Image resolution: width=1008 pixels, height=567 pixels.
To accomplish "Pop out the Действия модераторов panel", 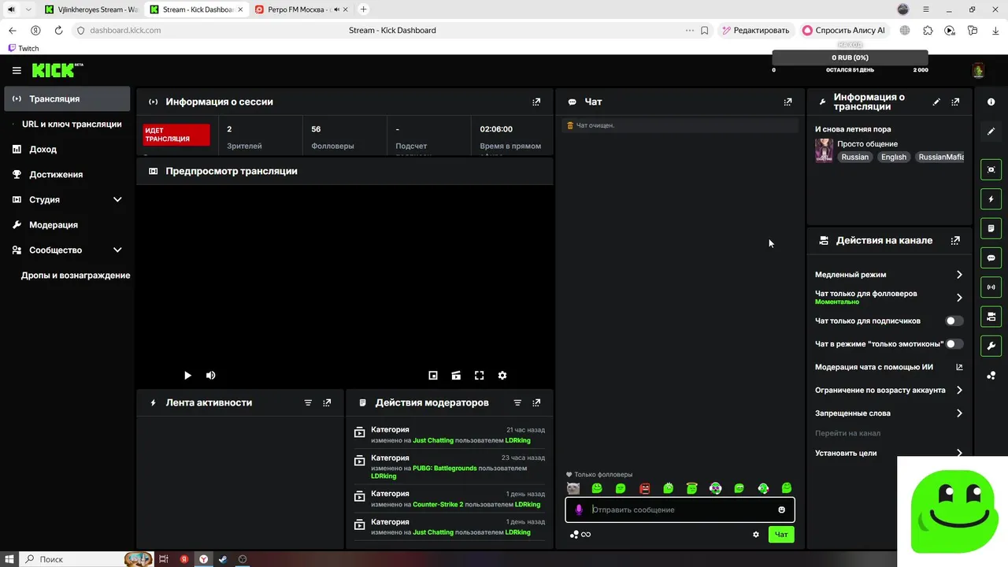I will (x=536, y=402).
